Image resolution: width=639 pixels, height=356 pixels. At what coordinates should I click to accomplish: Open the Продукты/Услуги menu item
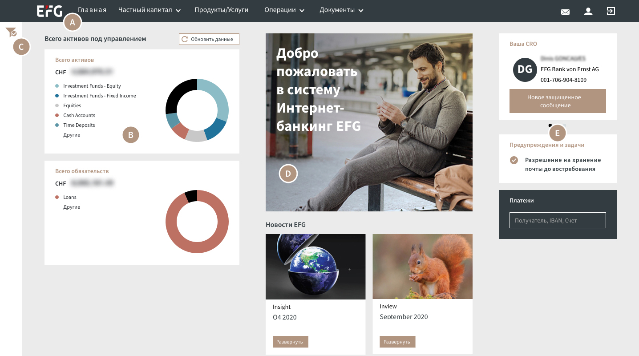(x=222, y=10)
